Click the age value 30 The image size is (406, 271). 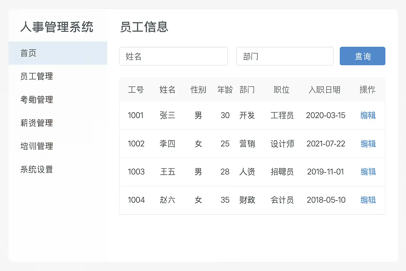click(x=225, y=115)
